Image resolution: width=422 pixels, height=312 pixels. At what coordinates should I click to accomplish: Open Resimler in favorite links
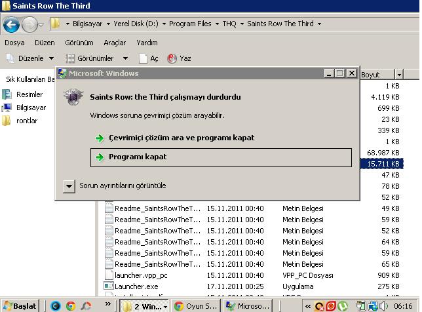coord(22,94)
